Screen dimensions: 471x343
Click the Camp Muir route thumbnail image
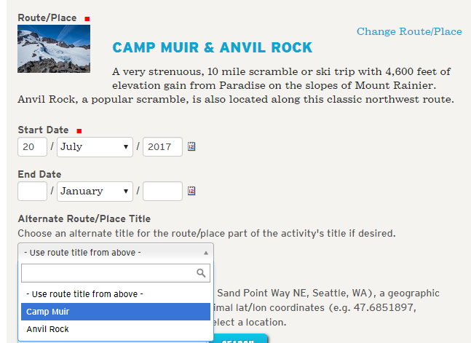[54, 49]
